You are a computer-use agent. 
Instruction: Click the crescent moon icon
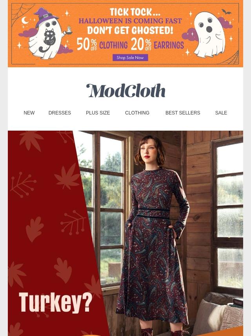25,20
